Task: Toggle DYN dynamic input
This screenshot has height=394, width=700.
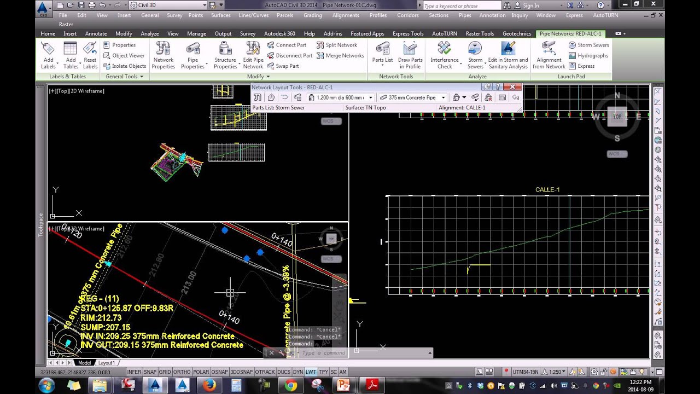Action: click(298, 372)
